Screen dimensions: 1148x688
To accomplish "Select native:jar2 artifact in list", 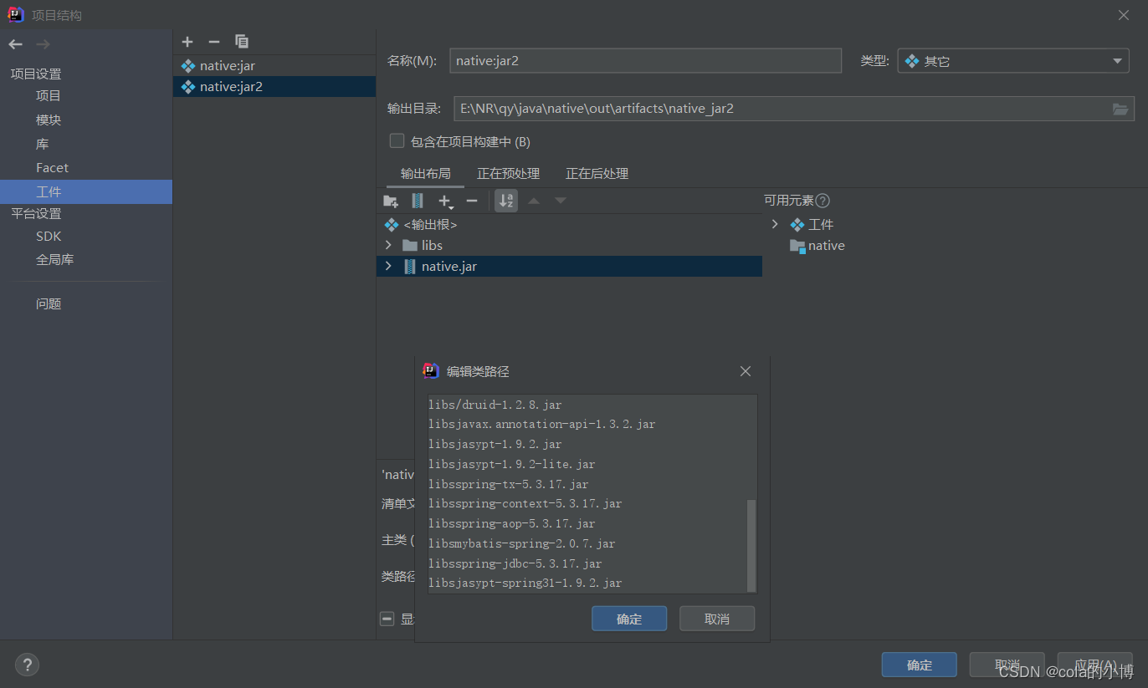I will coord(274,86).
